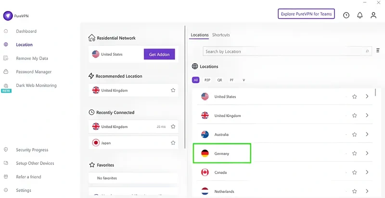
Task: Select the QR filter chip
Action: click(x=219, y=80)
